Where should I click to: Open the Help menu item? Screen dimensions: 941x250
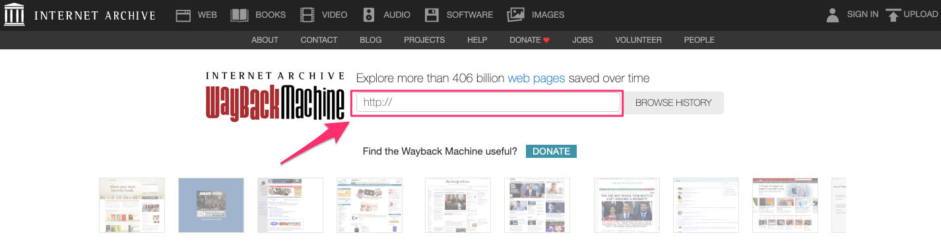click(x=477, y=40)
